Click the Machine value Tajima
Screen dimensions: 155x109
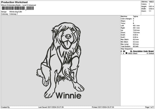135,16
